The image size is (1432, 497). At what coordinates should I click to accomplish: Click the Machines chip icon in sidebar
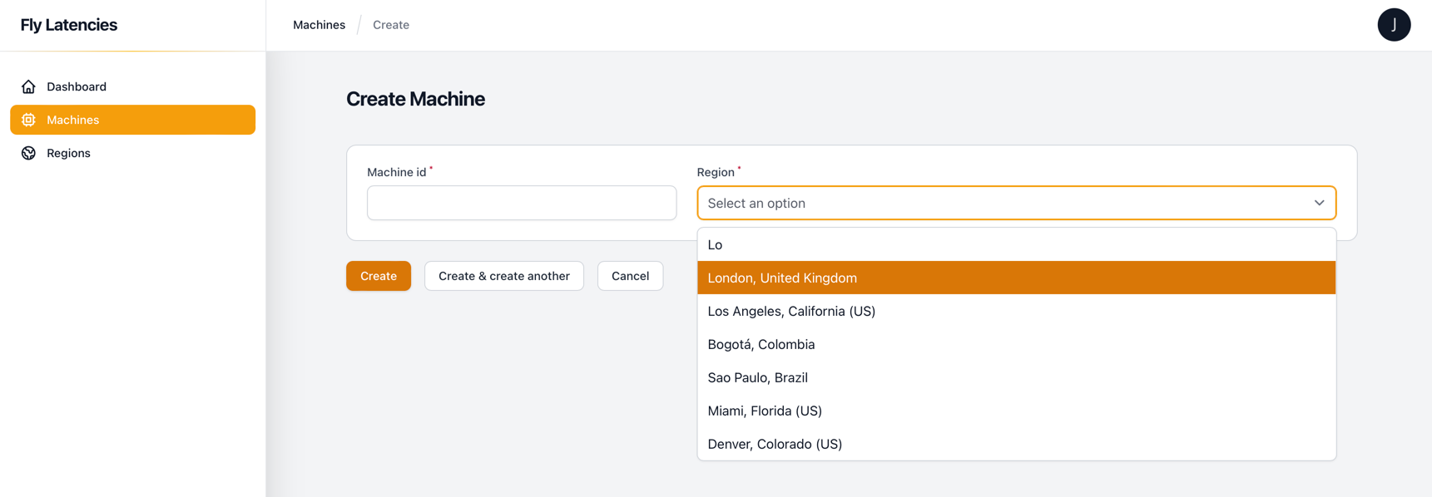pos(28,120)
